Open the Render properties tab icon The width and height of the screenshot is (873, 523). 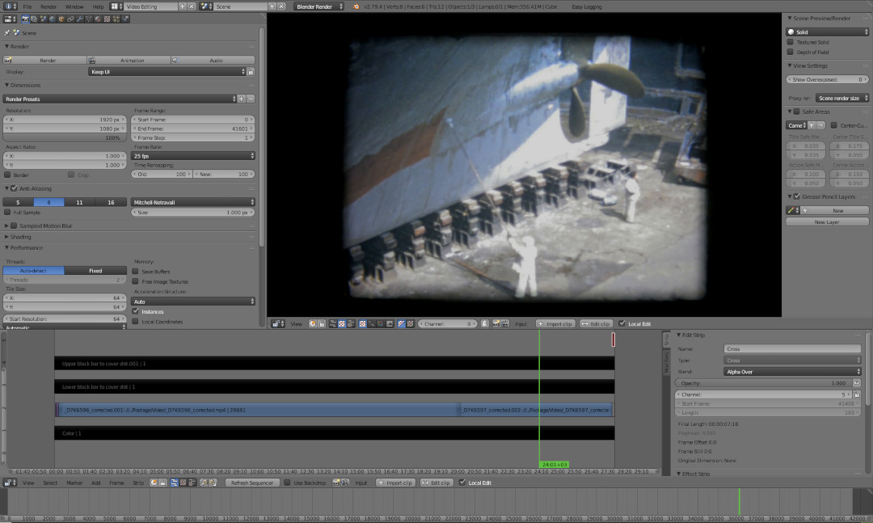25,19
